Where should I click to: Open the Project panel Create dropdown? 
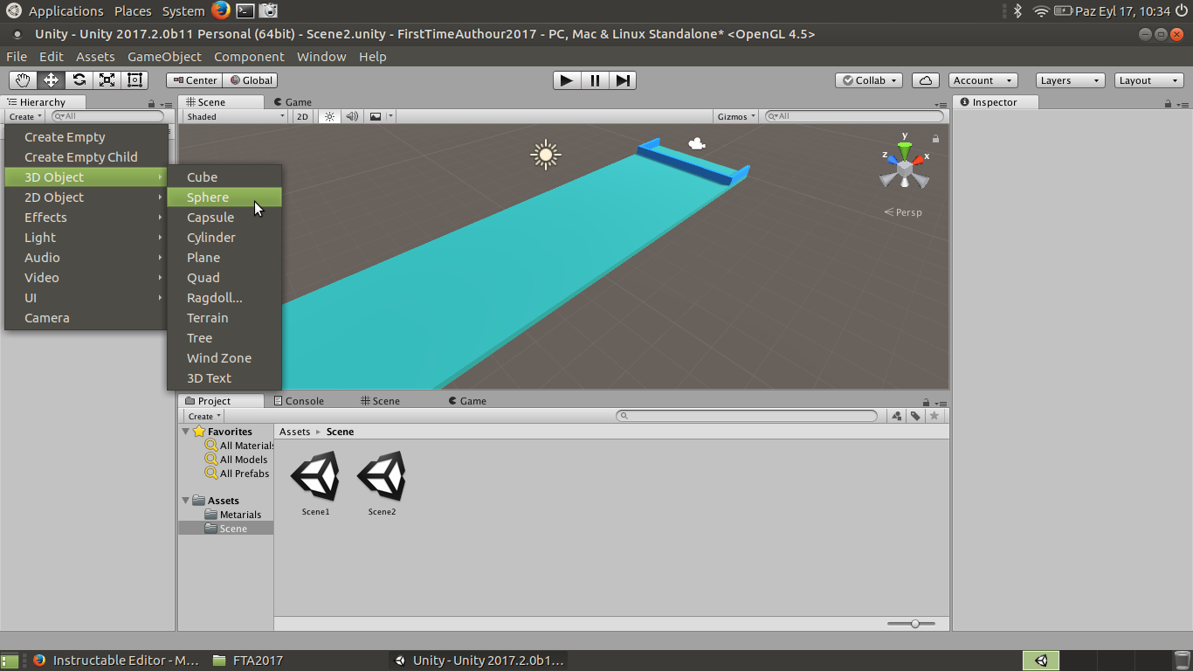click(204, 416)
